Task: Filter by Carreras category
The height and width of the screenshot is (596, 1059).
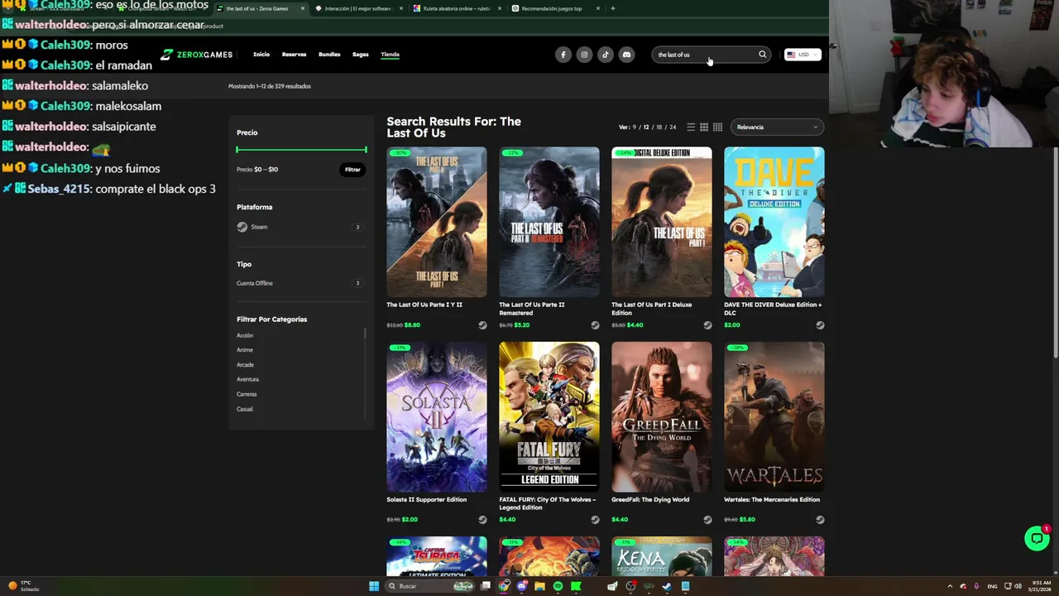Action: point(247,394)
